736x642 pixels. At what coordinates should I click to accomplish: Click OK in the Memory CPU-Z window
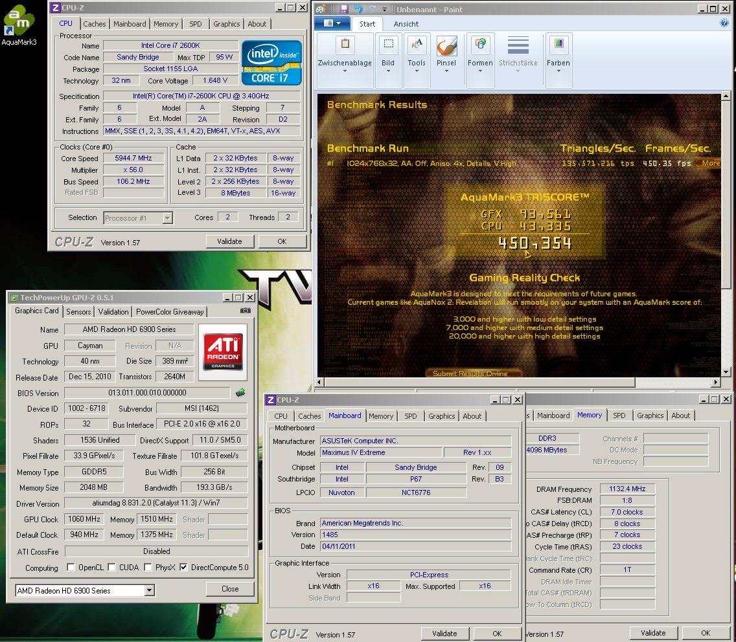coord(706,633)
